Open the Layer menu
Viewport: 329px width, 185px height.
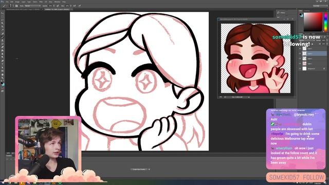tap(24, 2)
